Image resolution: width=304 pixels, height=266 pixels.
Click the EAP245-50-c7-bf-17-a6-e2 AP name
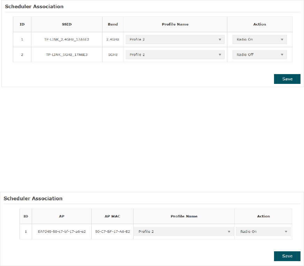pyautogui.click(x=62, y=232)
